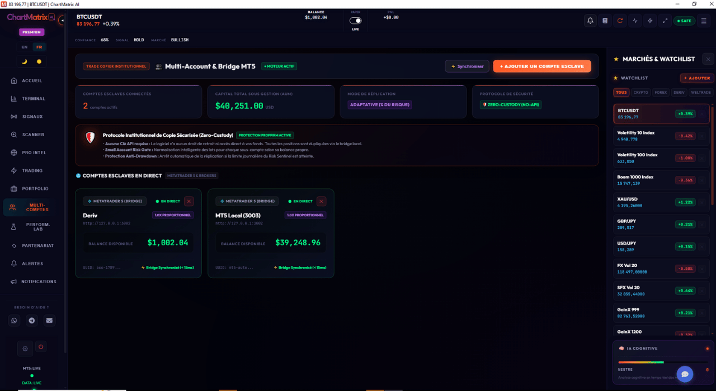Contact support via WhatsApp icon
This screenshot has height=391, width=716.
coord(15,321)
